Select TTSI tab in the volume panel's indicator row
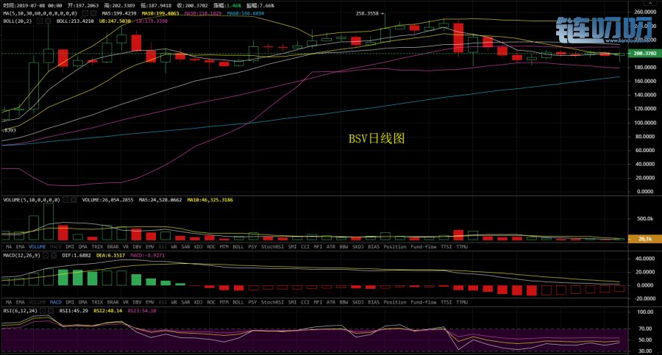 (x=446, y=247)
